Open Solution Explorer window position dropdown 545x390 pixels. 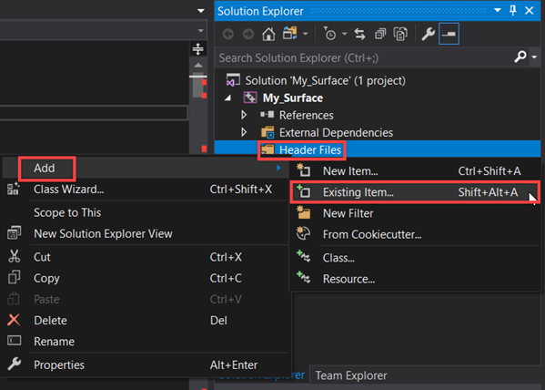click(498, 10)
